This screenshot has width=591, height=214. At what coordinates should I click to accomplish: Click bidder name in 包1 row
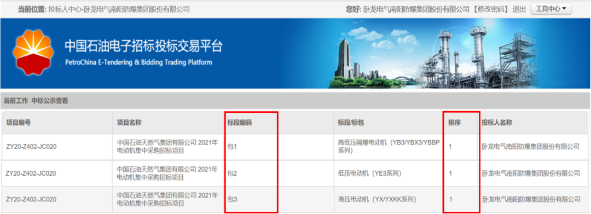pyautogui.click(x=530, y=147)
